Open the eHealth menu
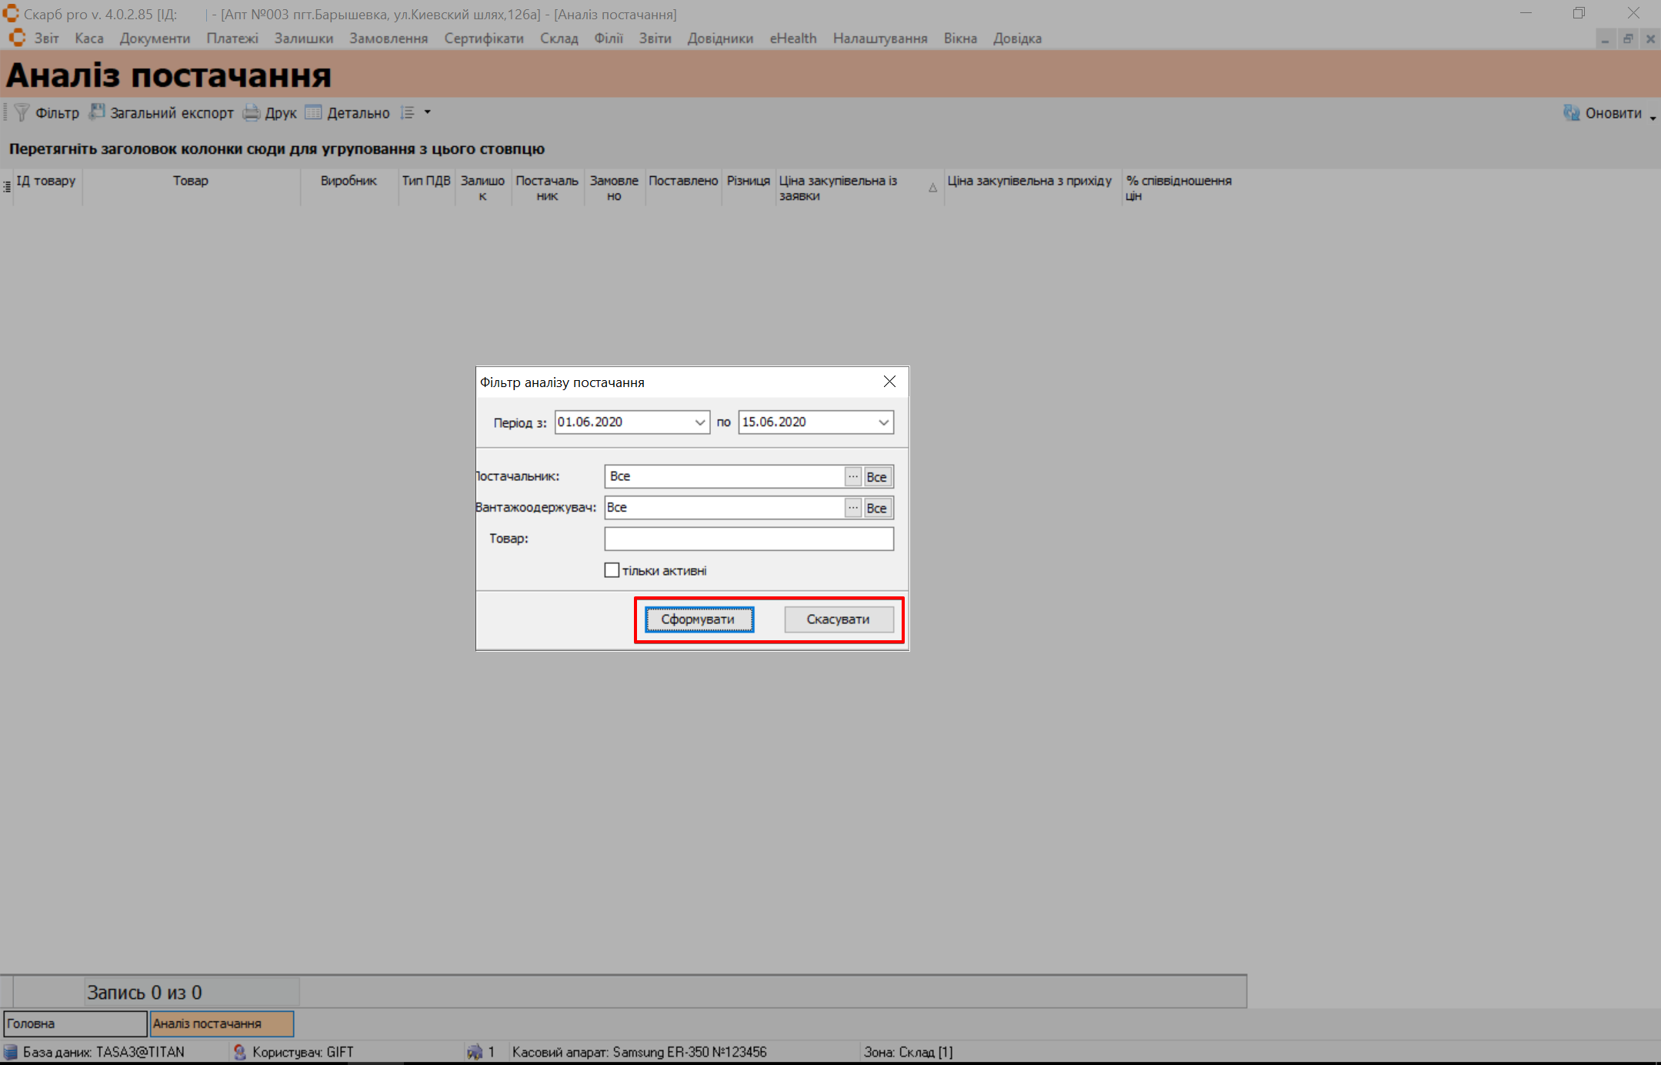This screenshot has width=1661, height=1065. pyautogui.click(x=792, y=38)
